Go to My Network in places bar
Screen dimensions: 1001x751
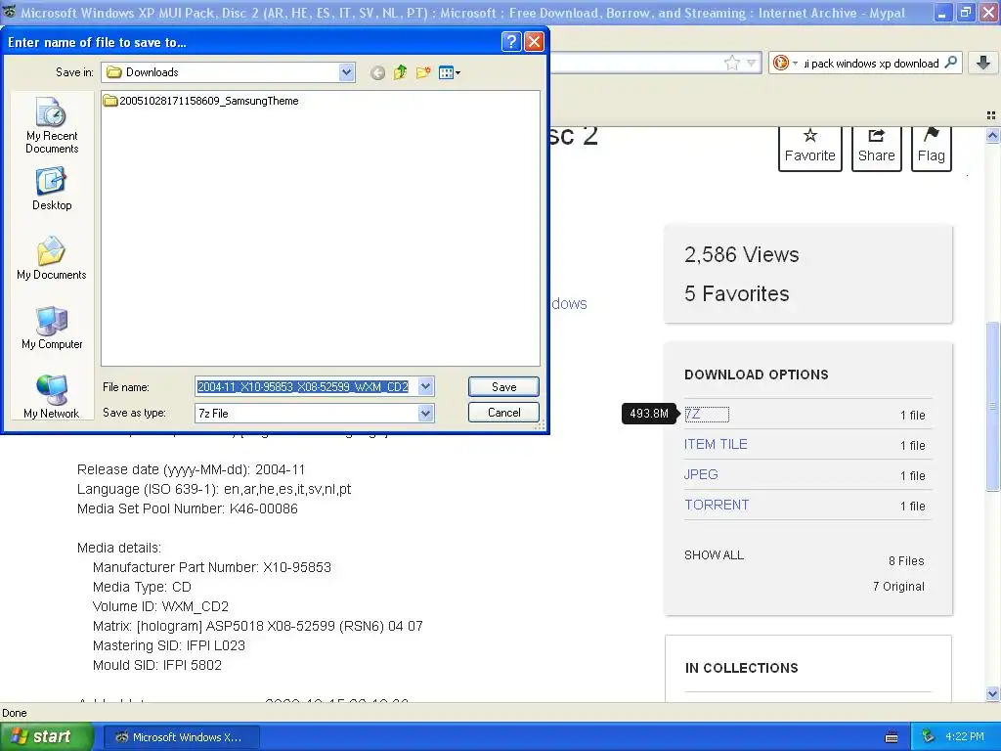(52, 397)
